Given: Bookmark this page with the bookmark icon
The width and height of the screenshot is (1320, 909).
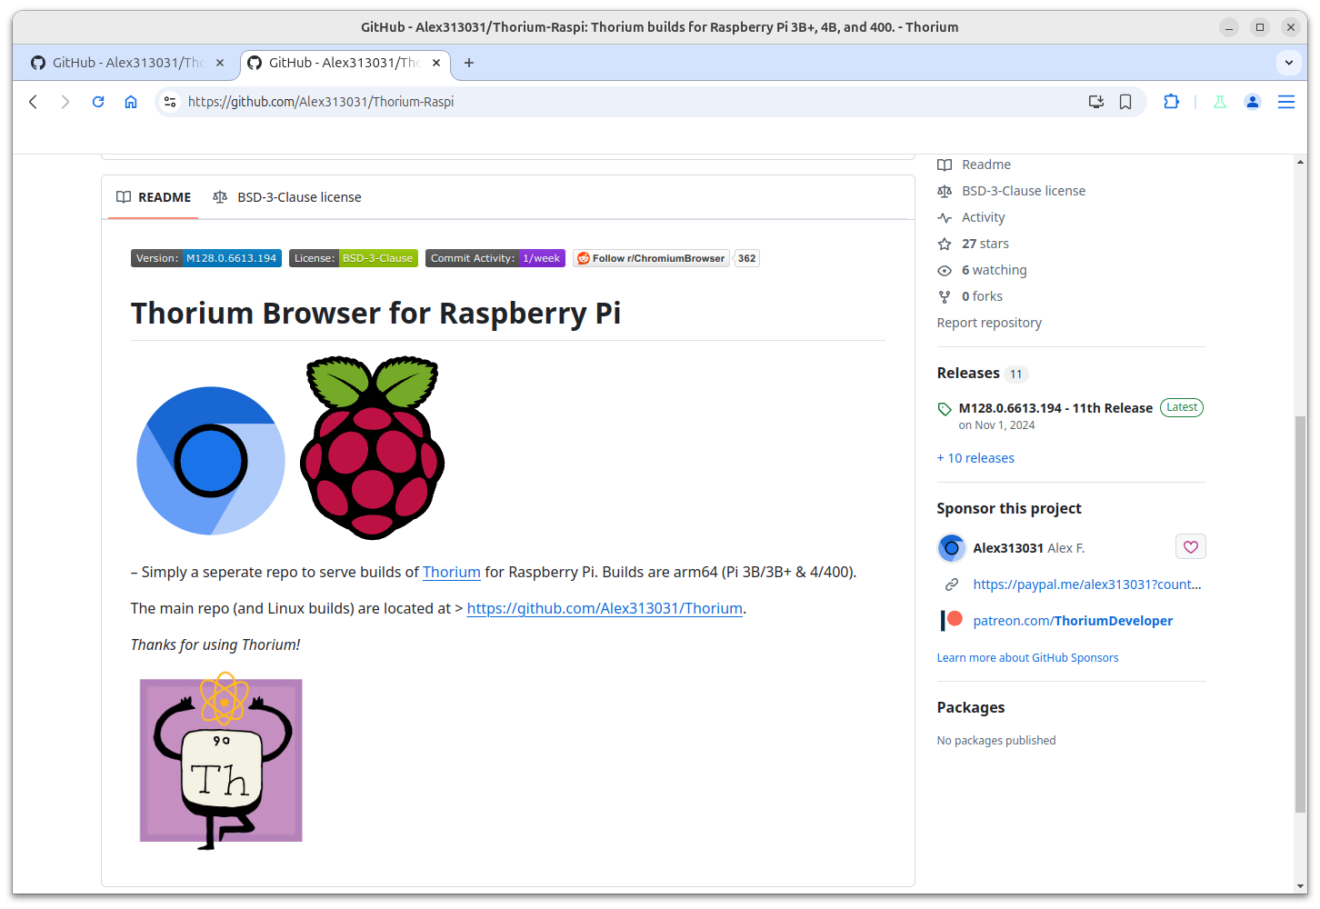Looking at the screenshot, I should point(1125,102).
